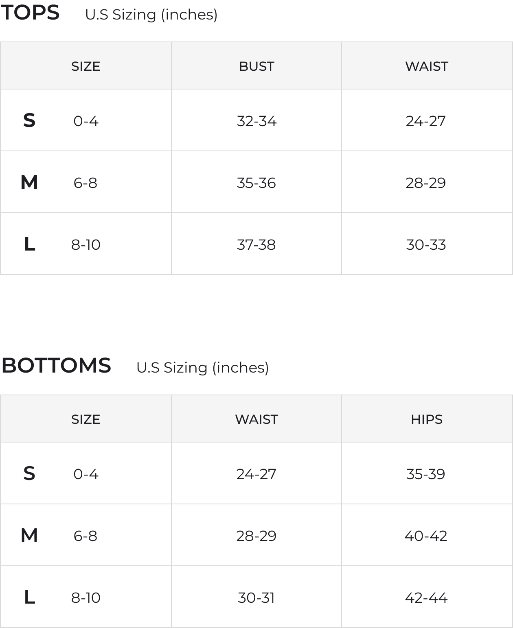
Task: Click the TOPS section heading
Action: [30, 13]
